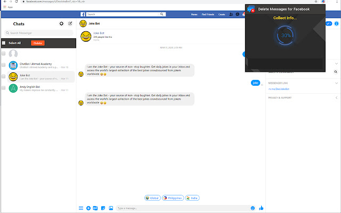Open the friend requests icon in the top bar
The height and width of the screenshot is (213, 341).
(x=231, y=14)
